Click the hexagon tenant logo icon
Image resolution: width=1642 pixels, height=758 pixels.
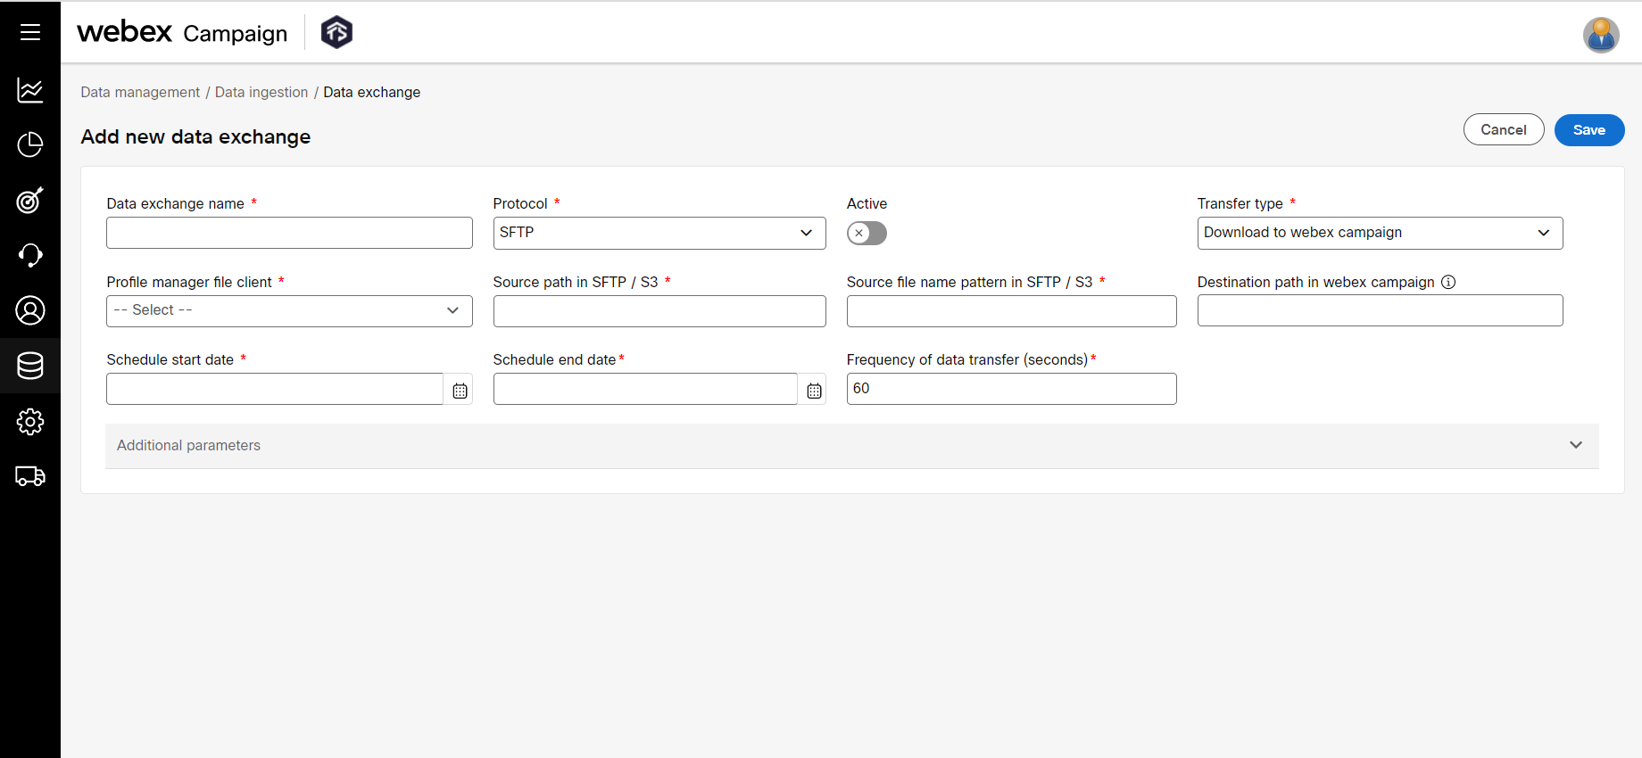(x=336, y=32)
